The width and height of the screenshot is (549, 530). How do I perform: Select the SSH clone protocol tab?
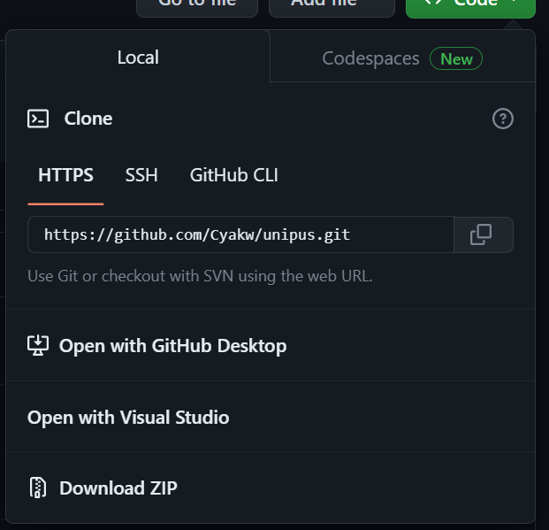pyautogui.click(x=141, y=175)
